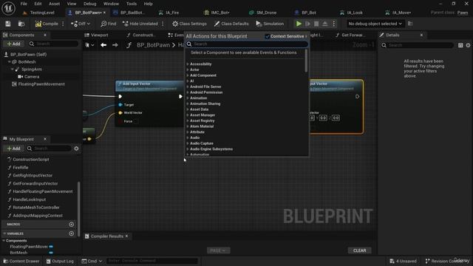Select the FloatingPawnMovement component
473x266 pixels.
pyautogui.click(x=41, y=84)
